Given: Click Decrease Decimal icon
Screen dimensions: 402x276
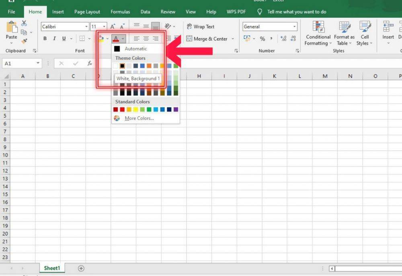Looking at the screenshot, I should click(293, 39).
